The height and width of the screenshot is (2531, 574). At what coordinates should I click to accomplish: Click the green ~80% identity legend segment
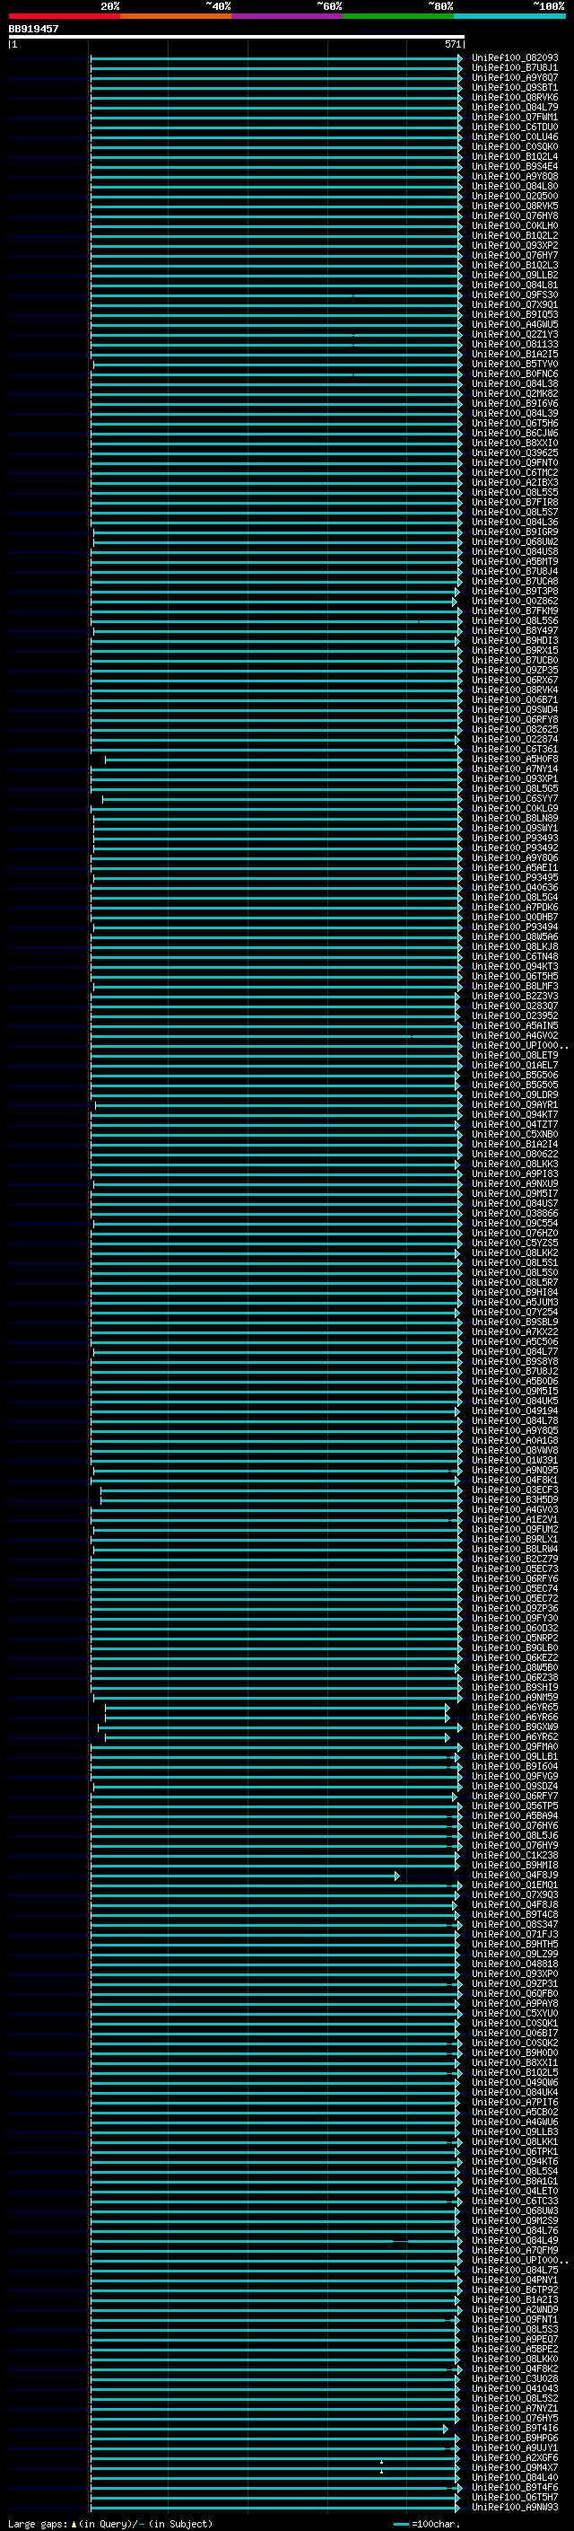click(398, 16)
